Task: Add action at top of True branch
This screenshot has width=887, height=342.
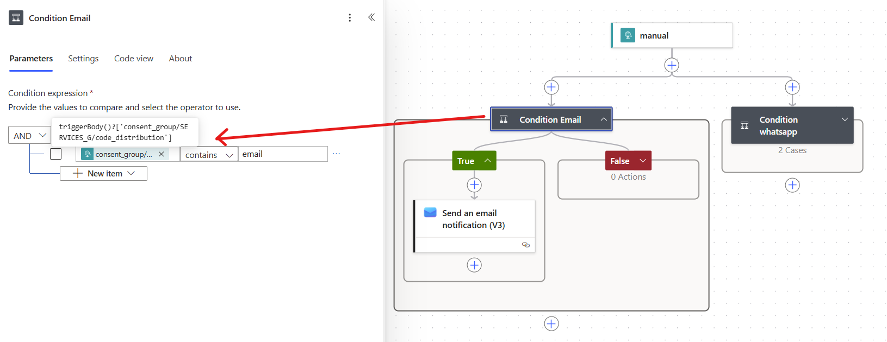Action: point(474,185)
